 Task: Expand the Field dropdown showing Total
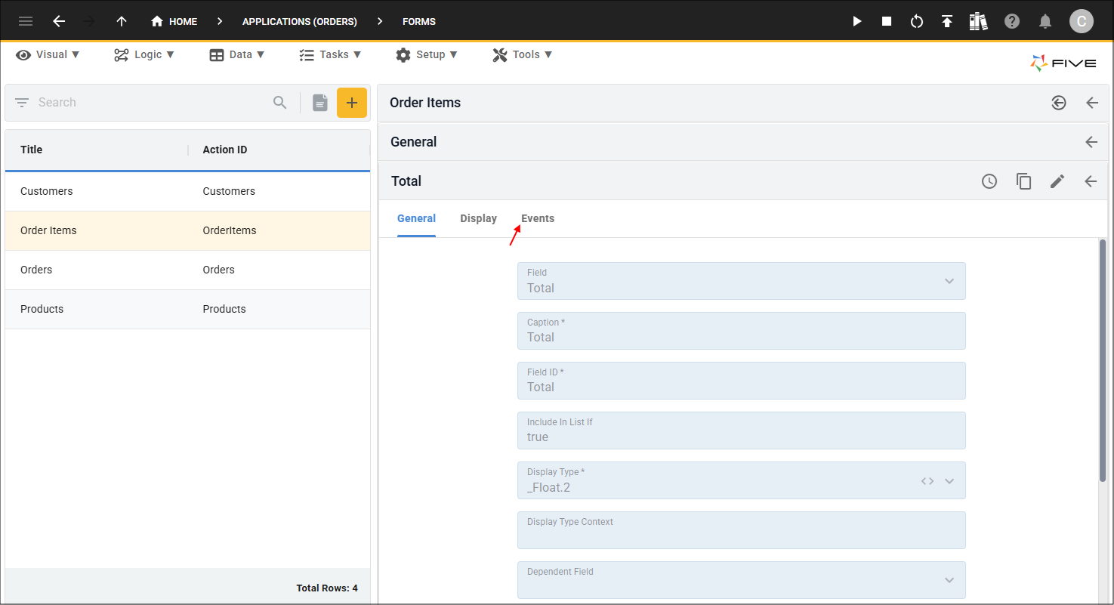949,281
